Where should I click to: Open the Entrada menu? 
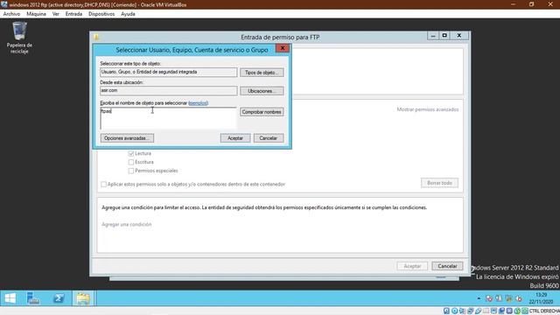click(73, 14)
